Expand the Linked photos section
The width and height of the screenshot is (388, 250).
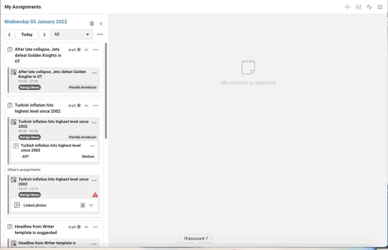pyautogui.click(x=91, y=205)
